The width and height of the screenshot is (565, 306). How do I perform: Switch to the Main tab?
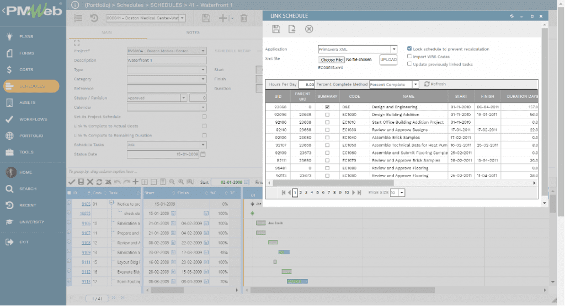coord(106,32)
